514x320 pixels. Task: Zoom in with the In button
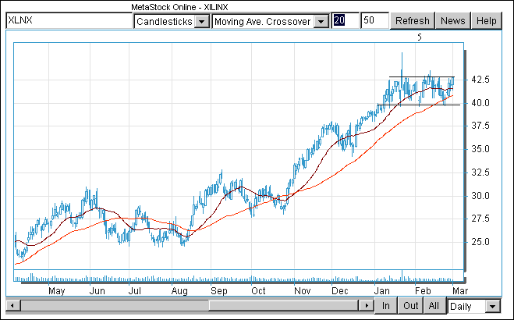pos(386,306)
